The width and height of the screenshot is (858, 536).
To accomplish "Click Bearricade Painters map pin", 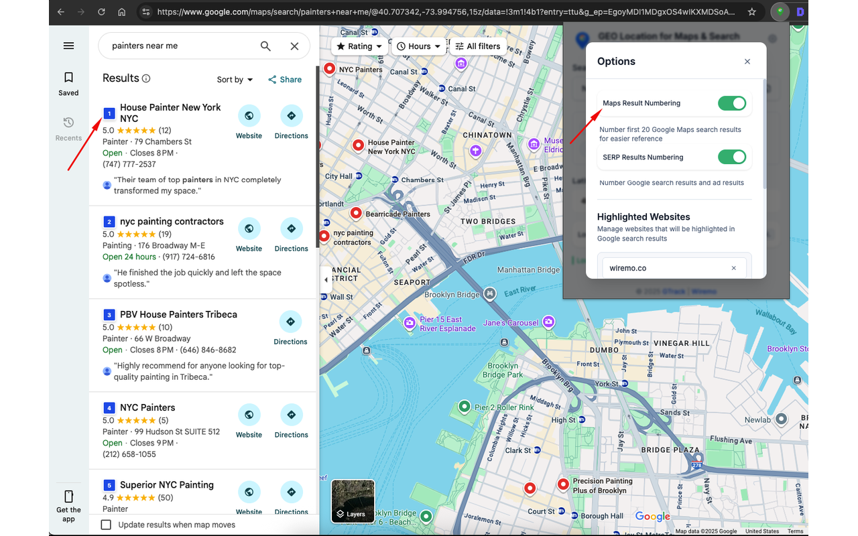I will click(356, 213).
